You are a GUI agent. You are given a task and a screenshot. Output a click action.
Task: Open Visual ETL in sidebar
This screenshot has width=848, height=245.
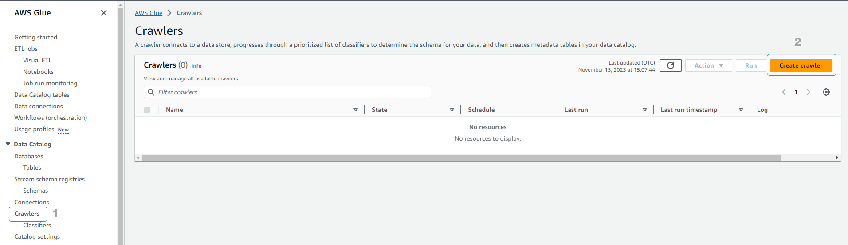tap(37, 60)
